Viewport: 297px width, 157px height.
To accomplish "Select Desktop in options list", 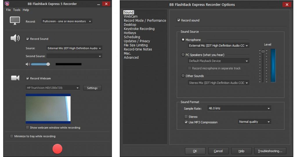I will coord(130,25).
